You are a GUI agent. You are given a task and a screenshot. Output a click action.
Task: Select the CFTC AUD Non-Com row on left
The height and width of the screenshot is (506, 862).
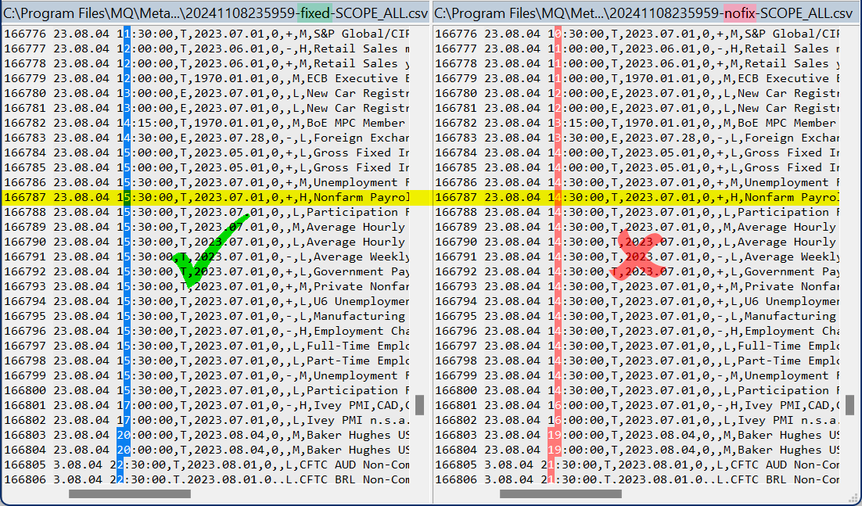(x=235, y=465)
